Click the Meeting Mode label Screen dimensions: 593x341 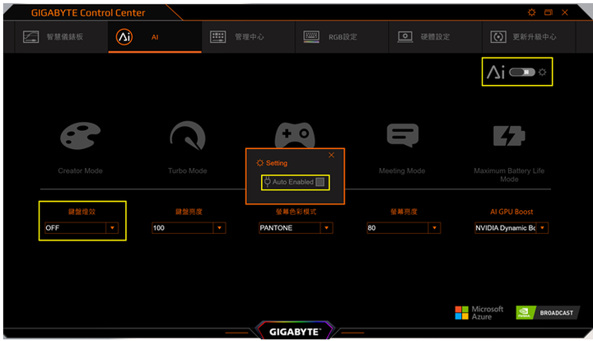coord(402,170)
